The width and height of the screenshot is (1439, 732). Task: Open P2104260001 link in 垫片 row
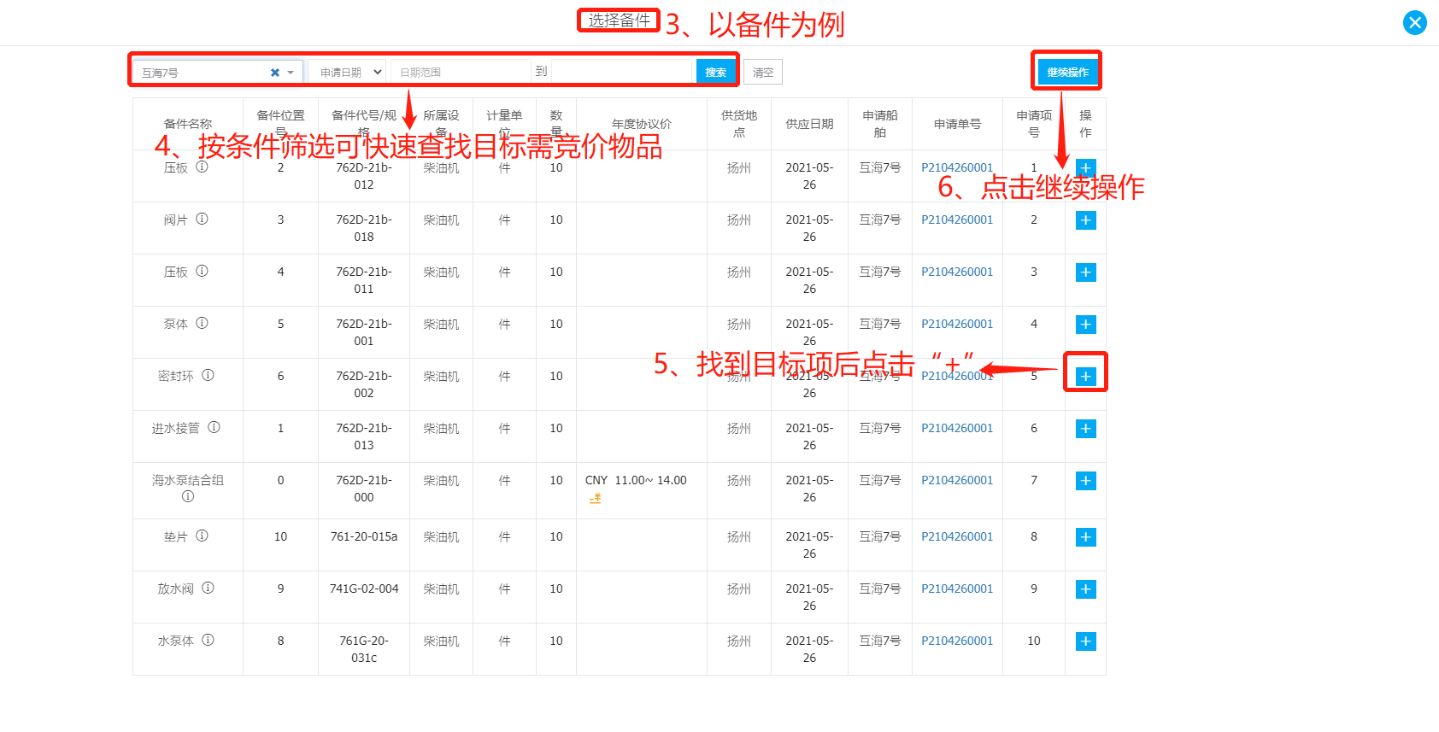957,537
